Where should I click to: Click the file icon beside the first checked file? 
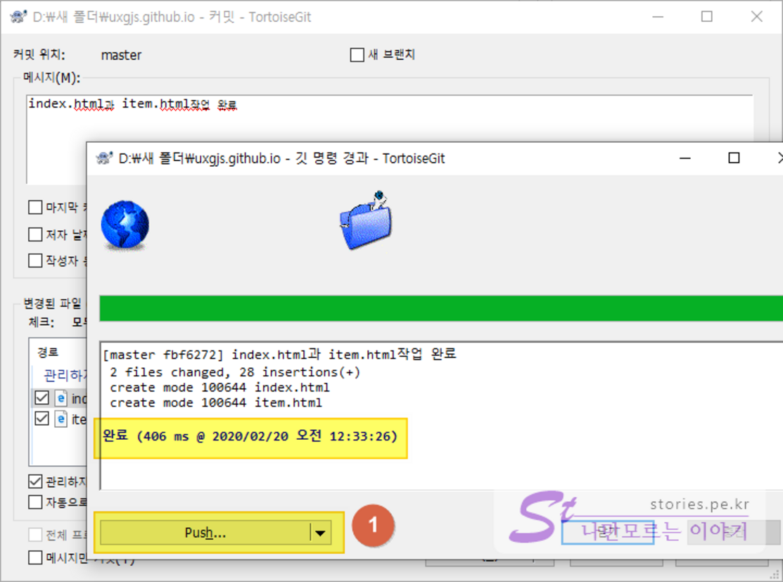pyautogui.click(x=61, y=398)
